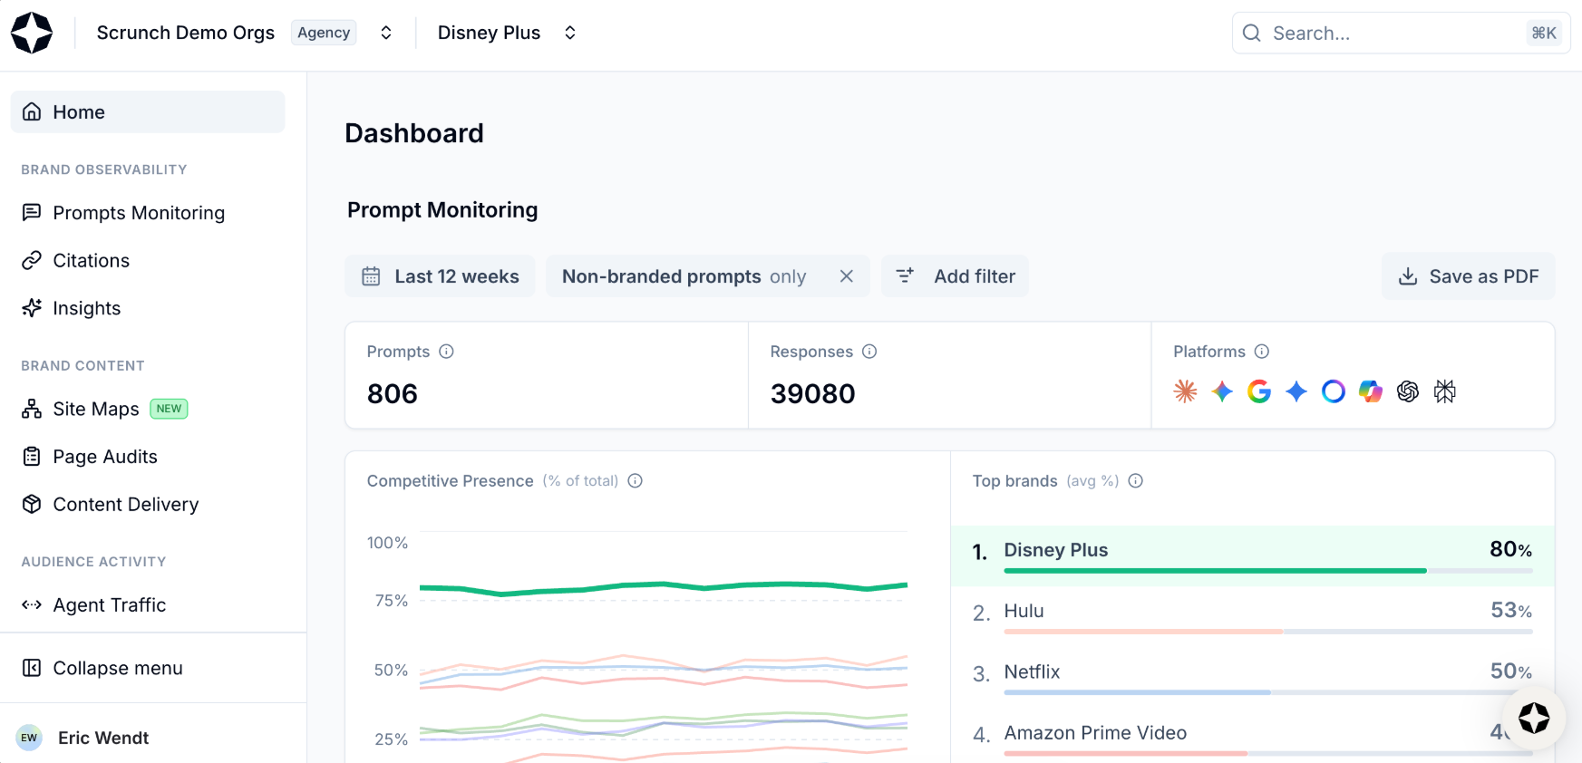This screenshot has height=763, width=1582.
Task: Click the Page Audits clipboard icon
Action: (32, 457)
